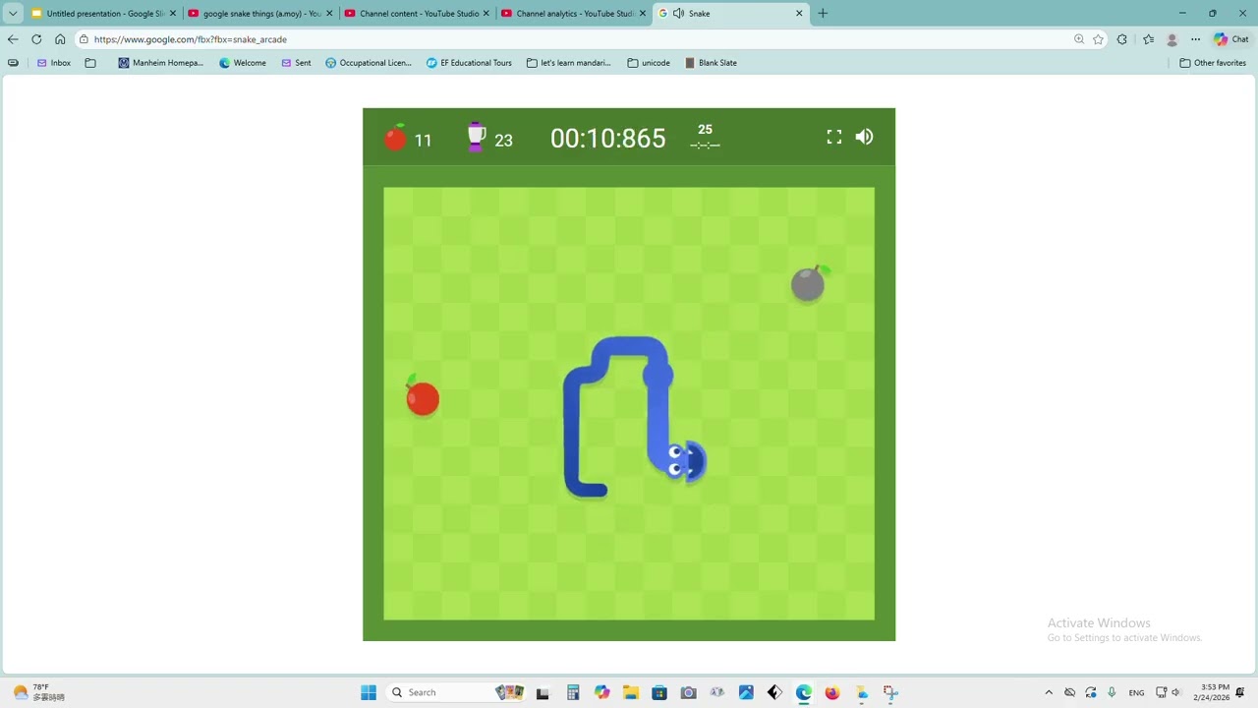Image resolution: width=1258 pixels, height=708 pixels.
Task: Show hidden system tray icons
Action: point(1049,692)
